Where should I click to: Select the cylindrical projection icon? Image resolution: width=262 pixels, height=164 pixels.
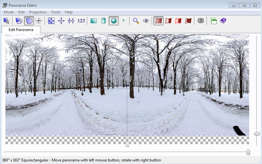tap(103, 21)
